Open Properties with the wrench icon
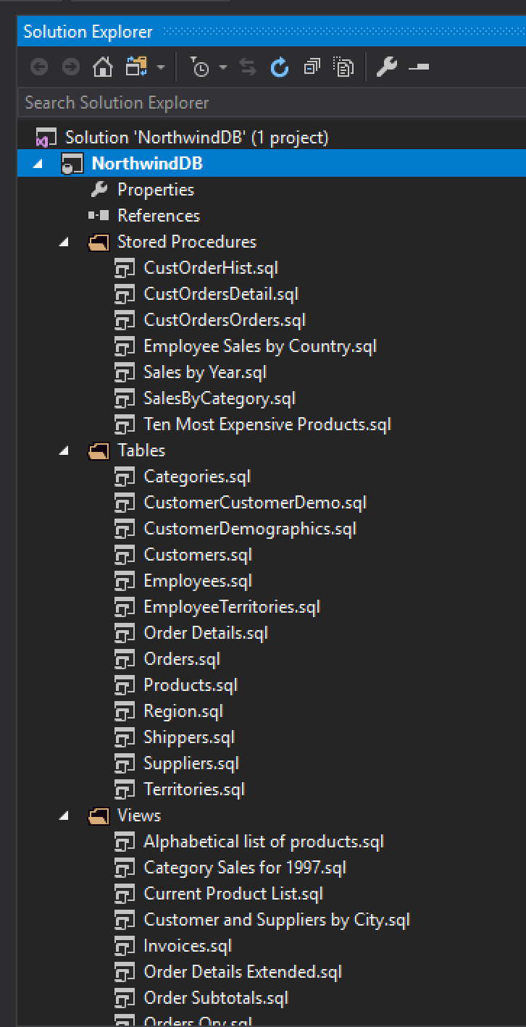 tap(387, 67)
